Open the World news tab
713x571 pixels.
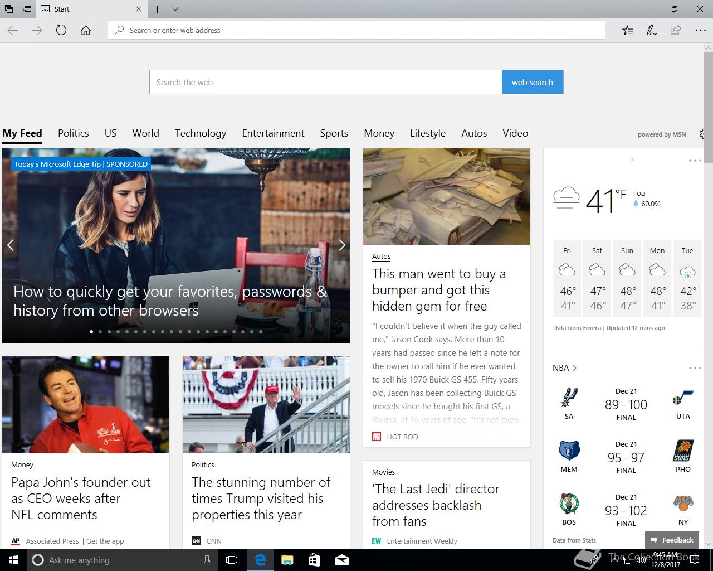coord(146,133)
